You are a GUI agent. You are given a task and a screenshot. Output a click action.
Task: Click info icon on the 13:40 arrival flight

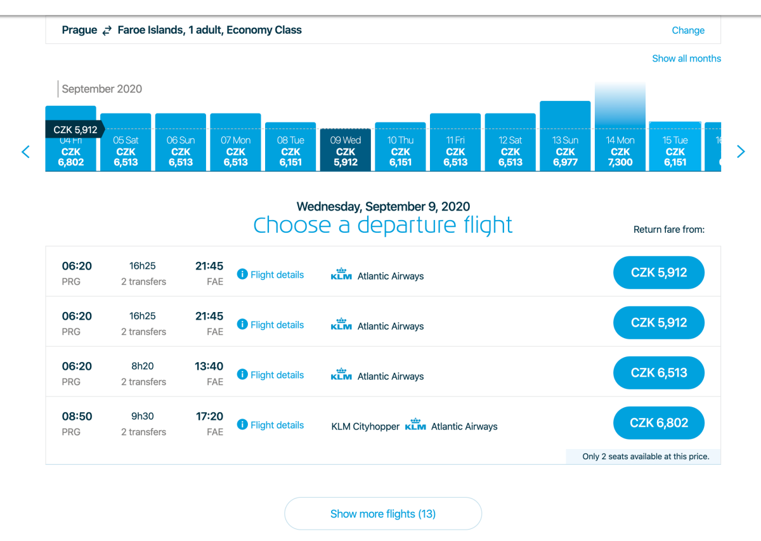click(x=242, y=375)
